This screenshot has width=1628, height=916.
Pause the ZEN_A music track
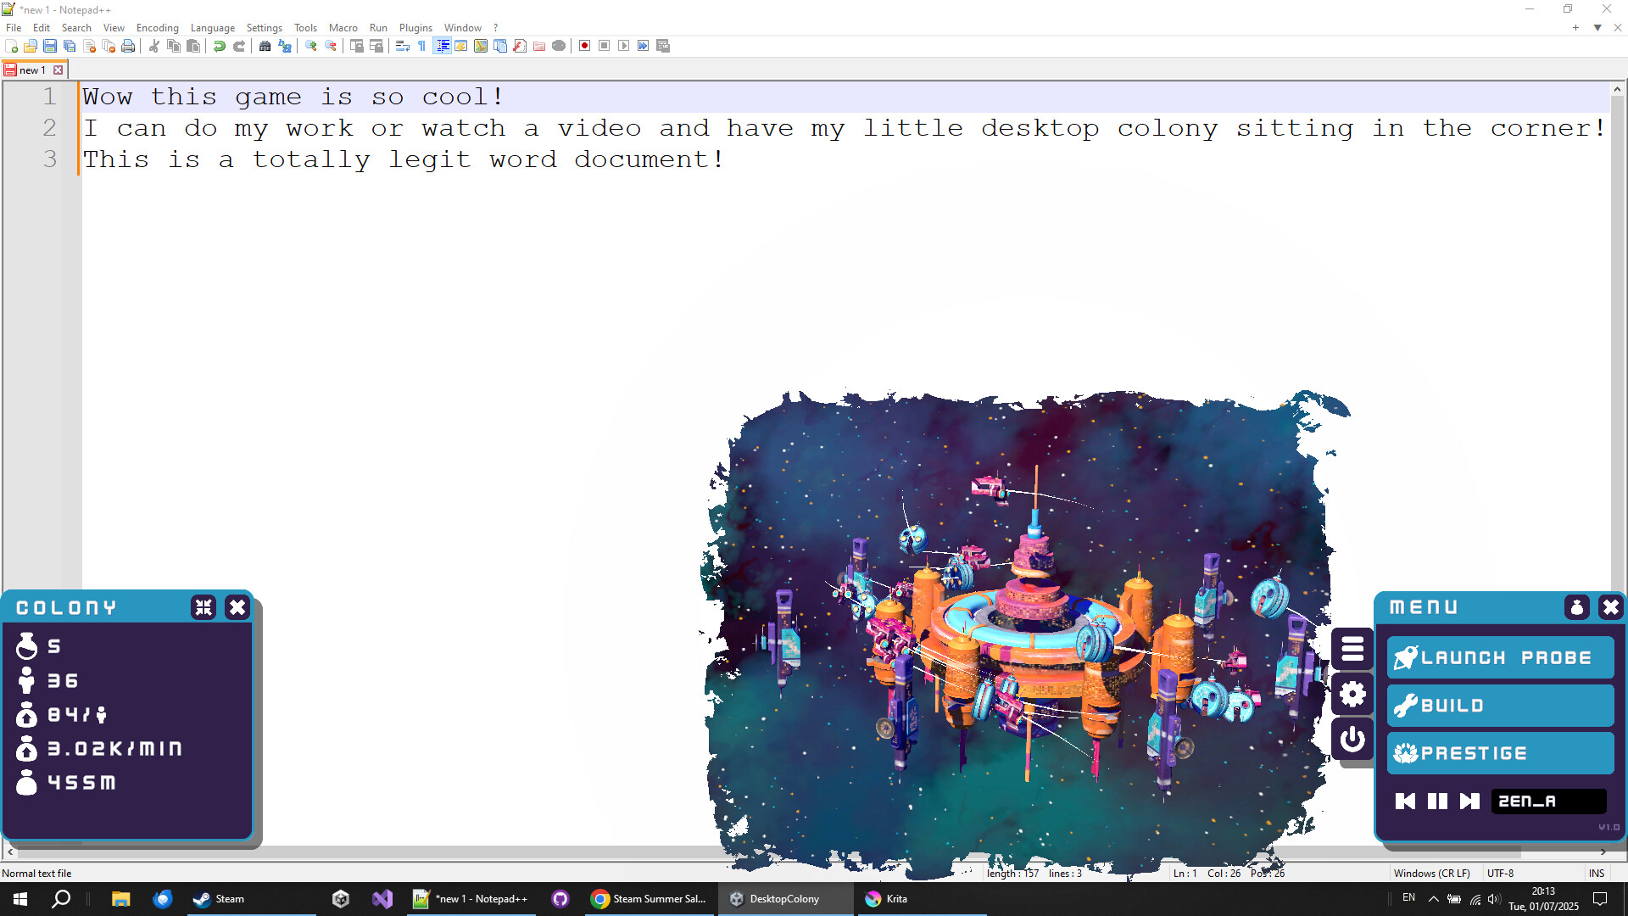coord(1437,801)
